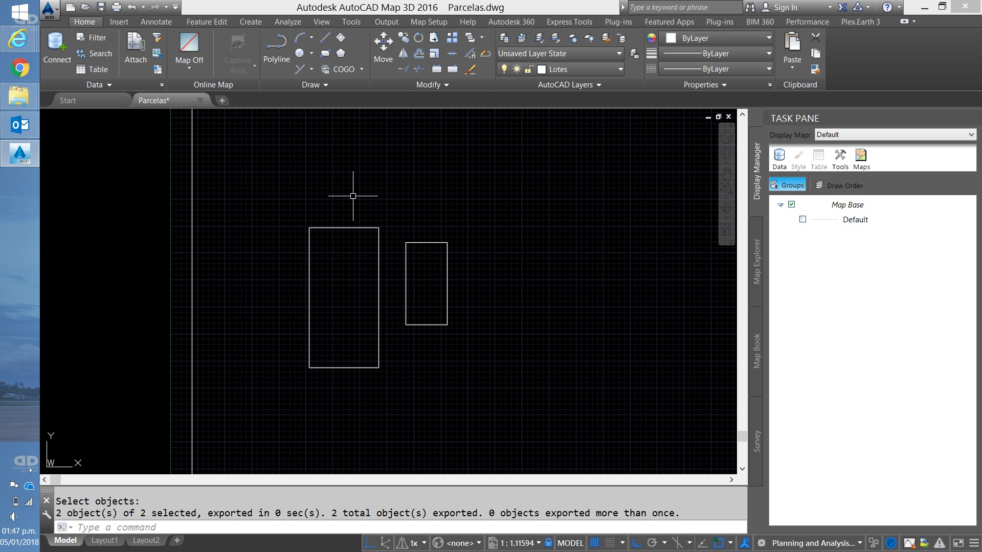Collapse the Map Base tree group
The image size is (982, 552).
(780, 205)
